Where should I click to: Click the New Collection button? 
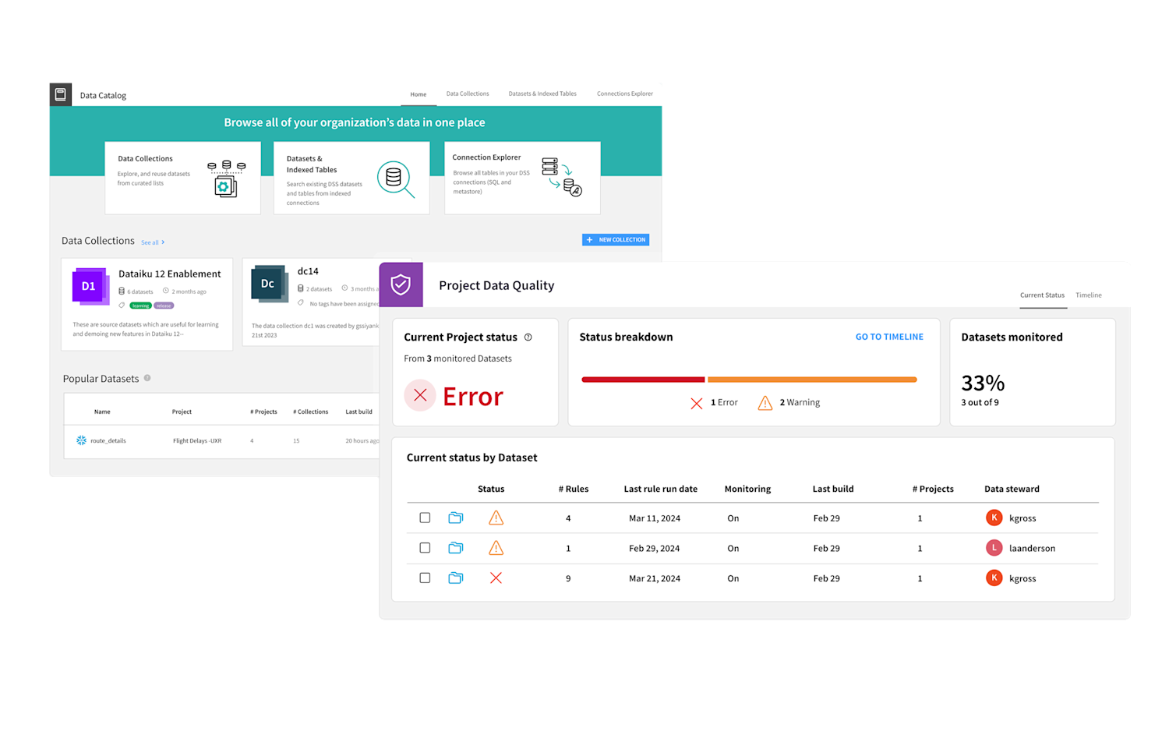[616, 240]
